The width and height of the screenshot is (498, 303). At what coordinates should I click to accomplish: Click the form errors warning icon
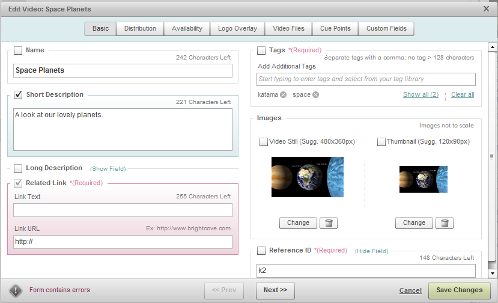(16, 290)
